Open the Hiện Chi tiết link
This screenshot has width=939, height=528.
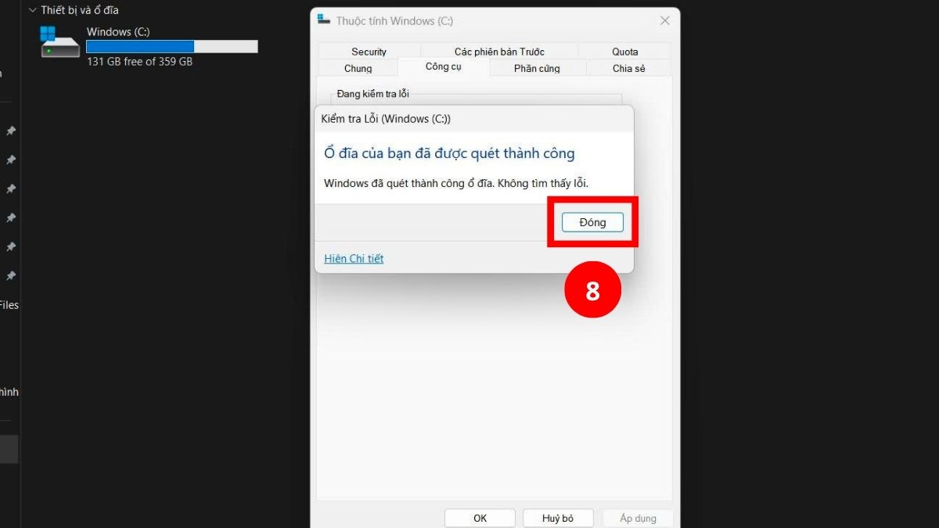click(x=354, y=259)
